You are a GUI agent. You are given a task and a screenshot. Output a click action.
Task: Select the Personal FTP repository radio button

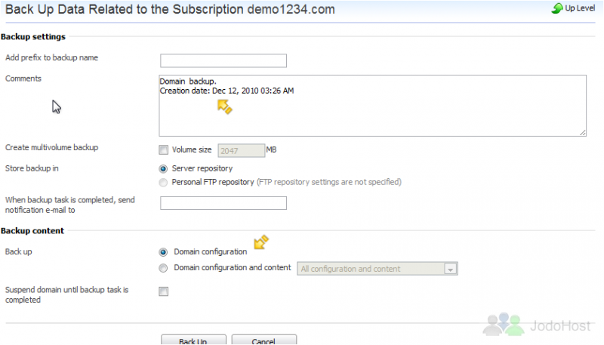163,182
